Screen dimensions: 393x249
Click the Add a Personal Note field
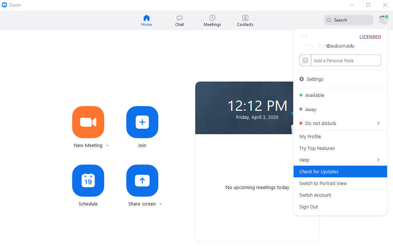[346, 60]
